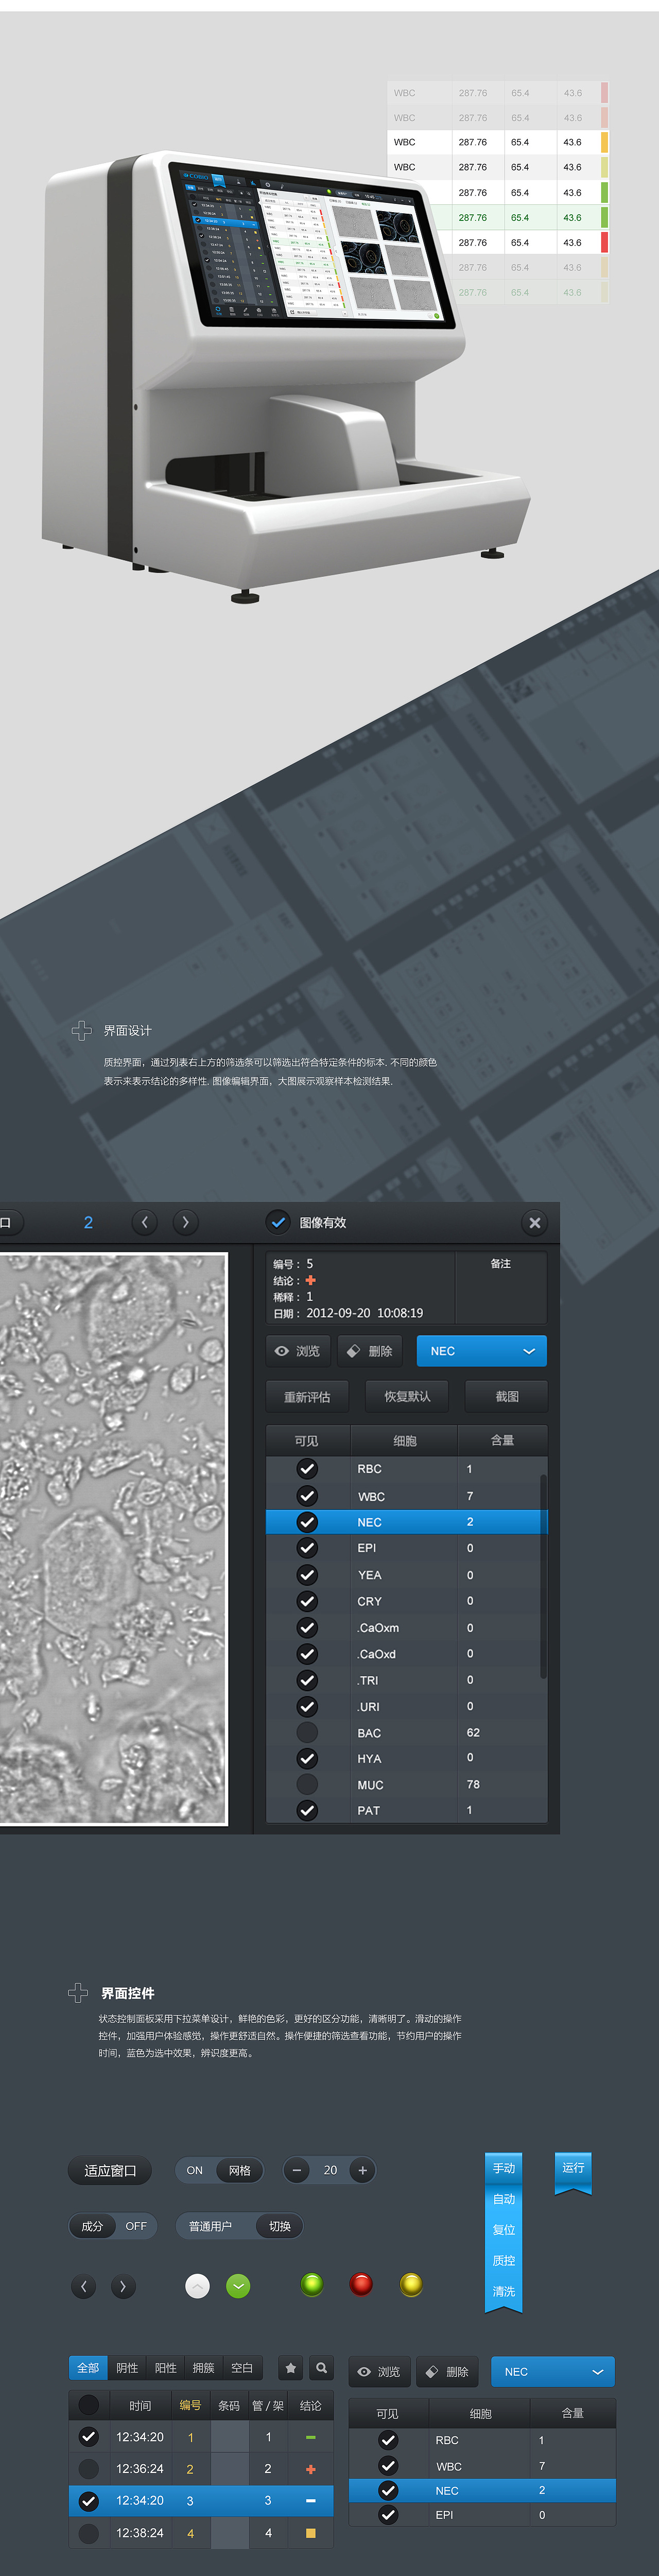The height and width of the screenshot is (2576, 659).
Task: Click green minus result icon in row 1
Action: [x=311, y=2437]
